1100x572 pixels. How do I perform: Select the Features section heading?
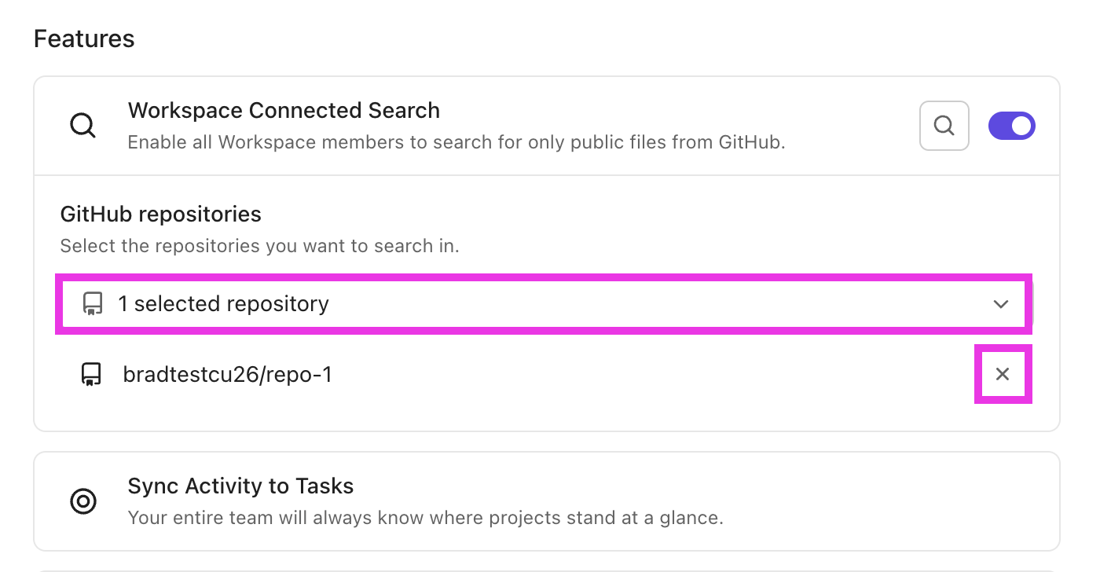[x=83, y=38]
